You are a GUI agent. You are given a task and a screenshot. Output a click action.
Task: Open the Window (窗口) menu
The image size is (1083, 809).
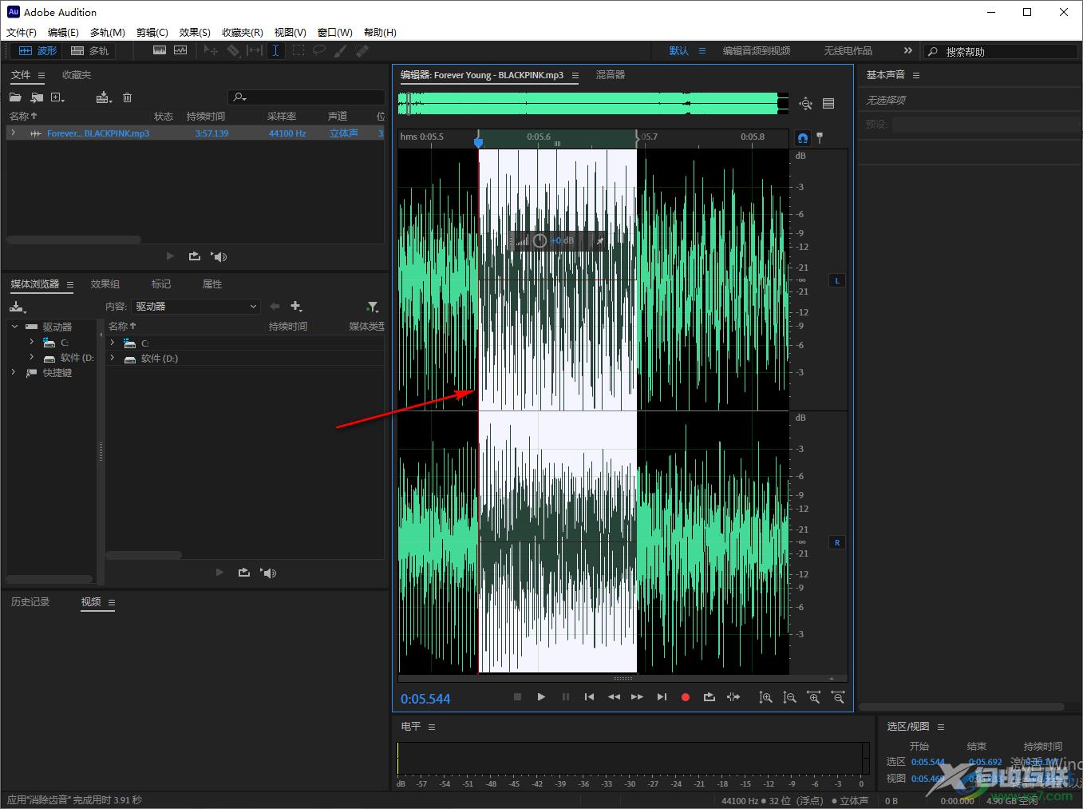[x=334, y=33]
